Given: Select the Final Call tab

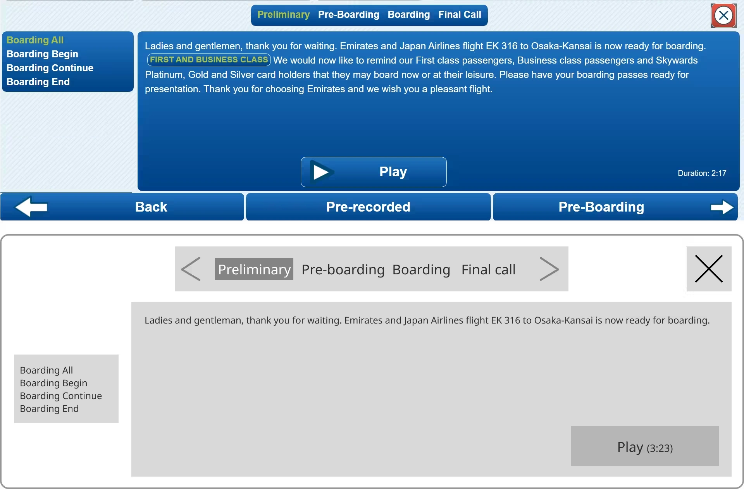Looking at the screenshot, I should (459, 15).
